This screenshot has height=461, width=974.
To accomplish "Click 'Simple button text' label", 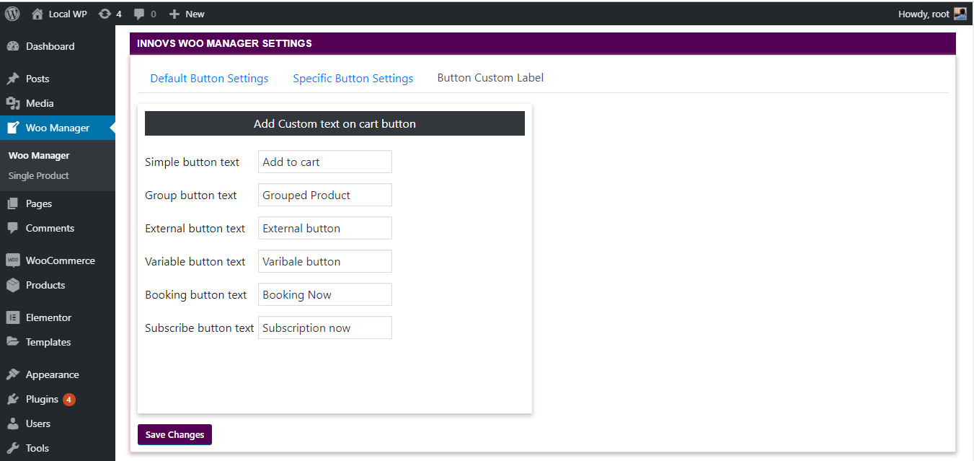I will point(192,162).
